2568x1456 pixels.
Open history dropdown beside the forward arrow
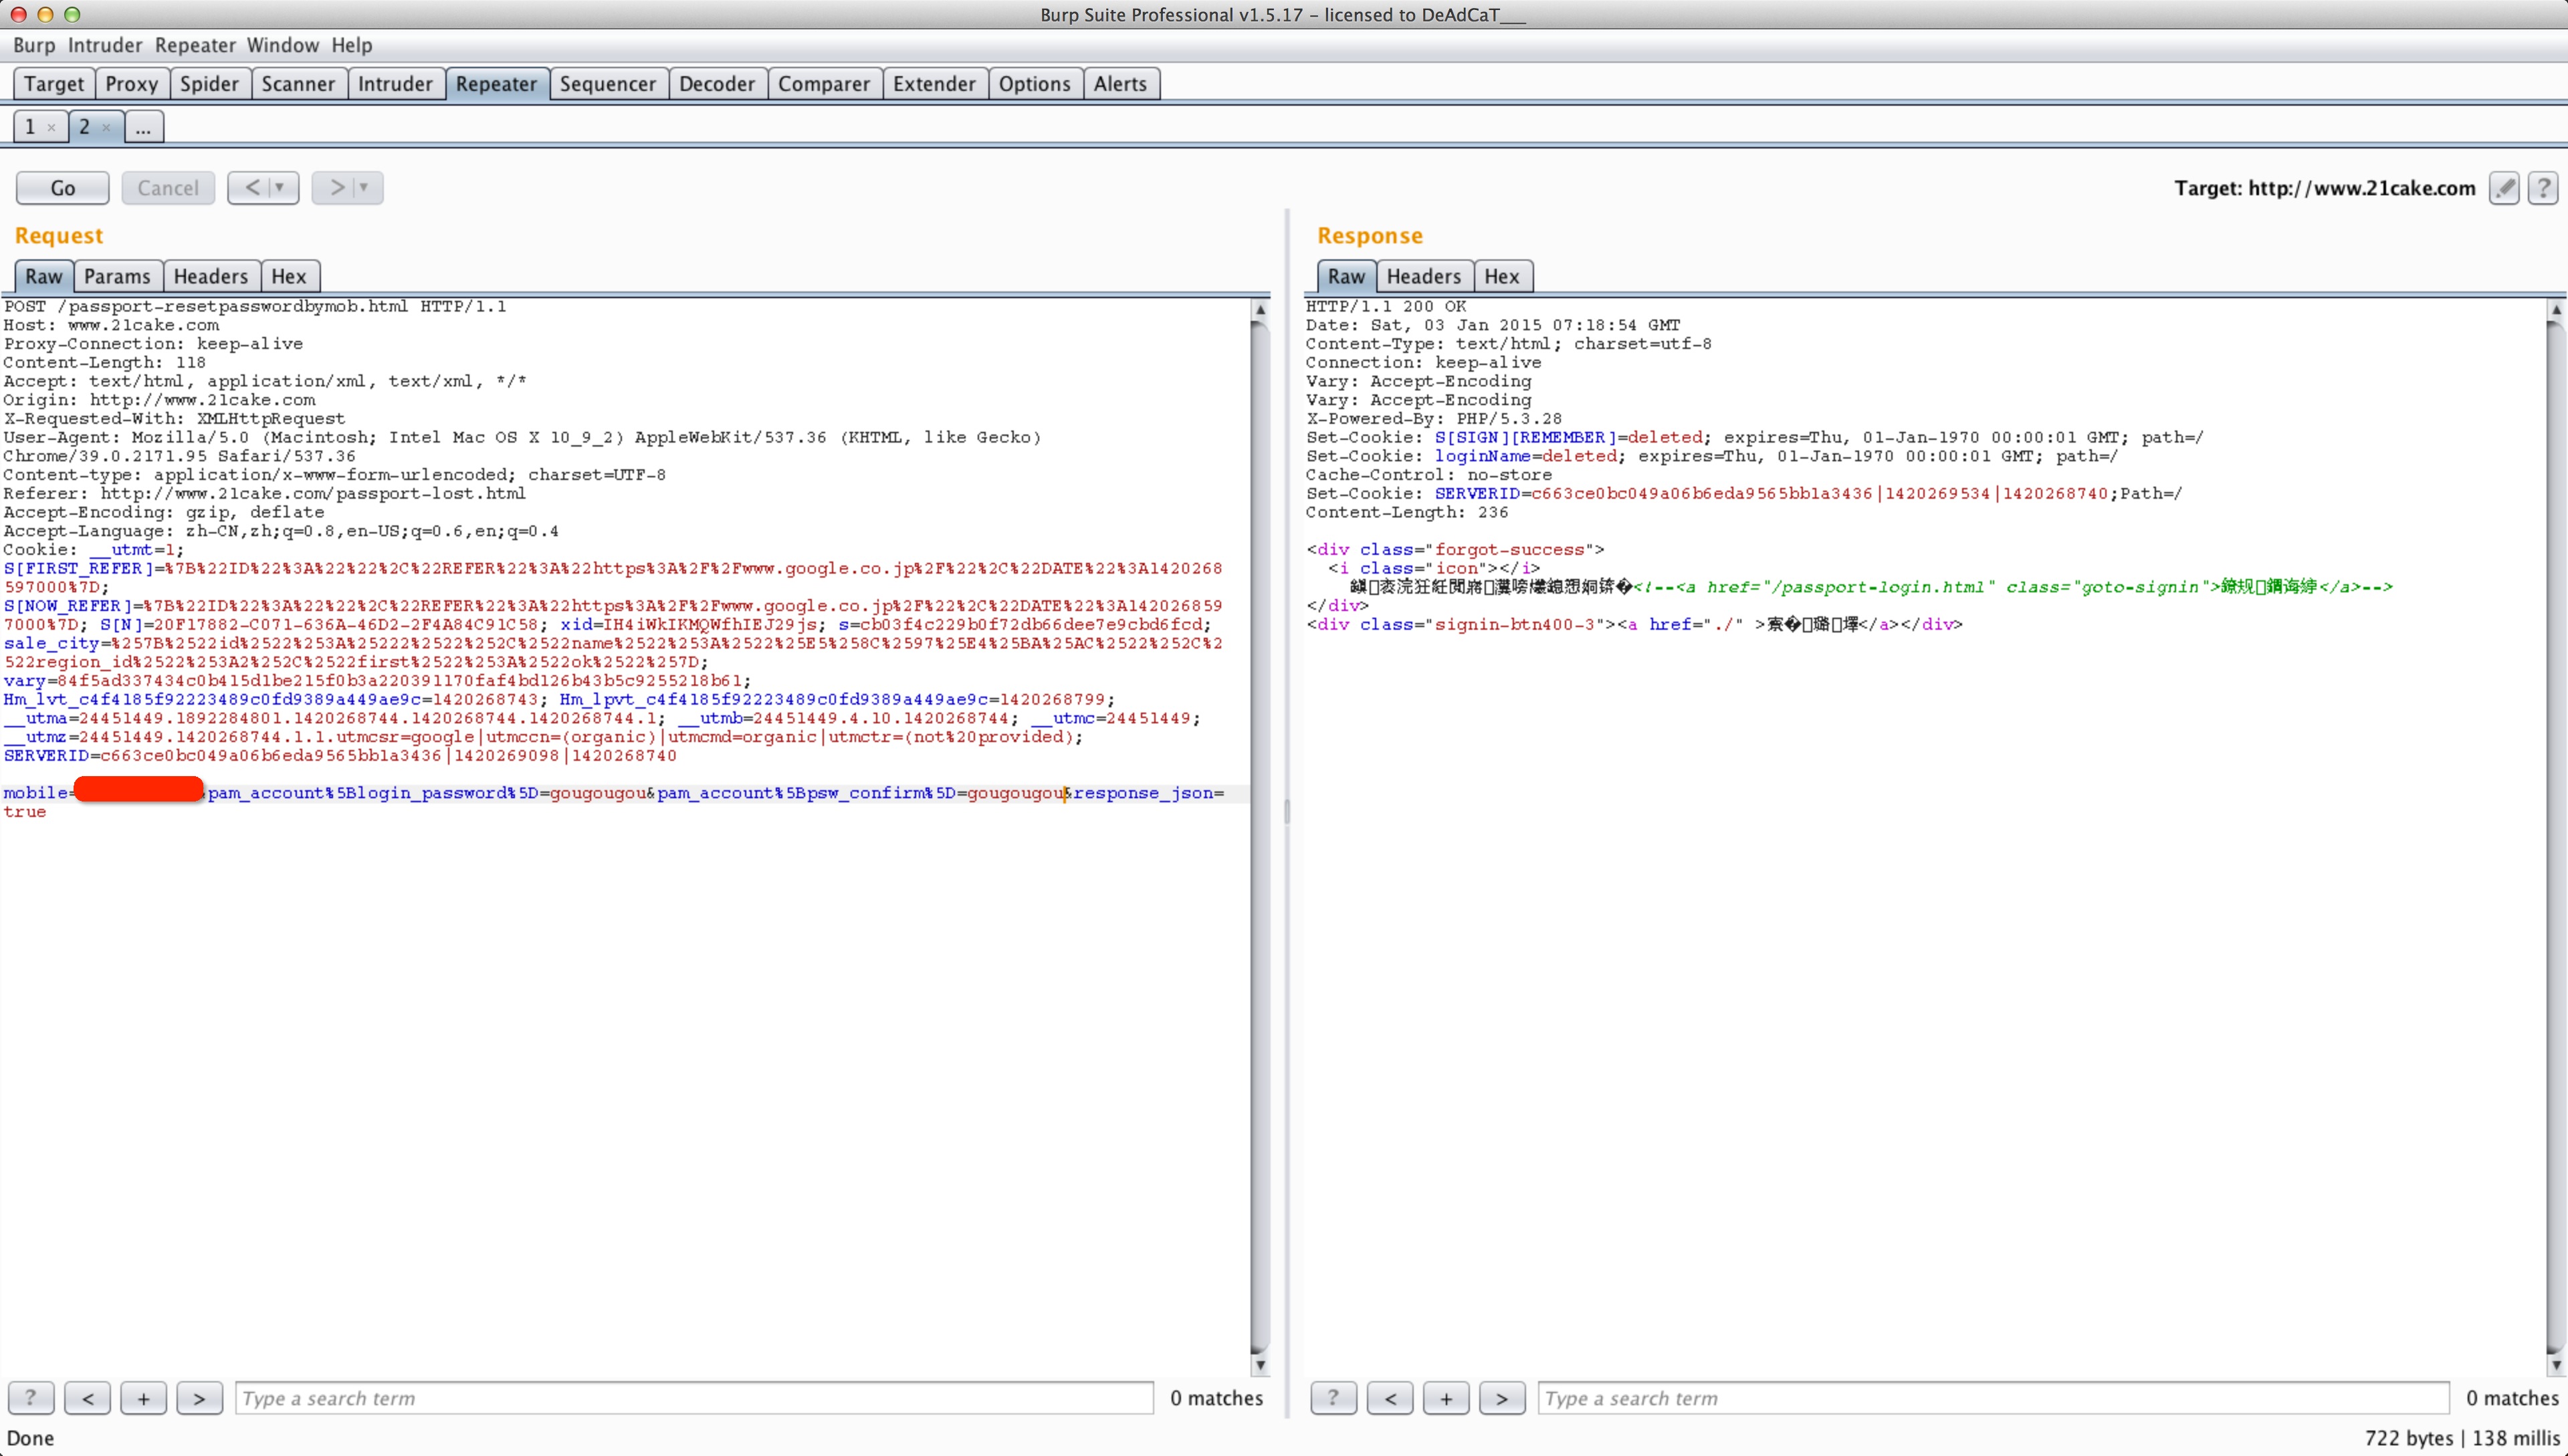coord(364,187)
